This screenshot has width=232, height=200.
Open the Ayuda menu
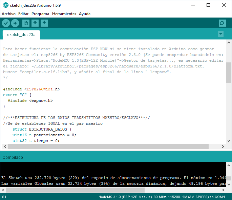coord(85,14)
